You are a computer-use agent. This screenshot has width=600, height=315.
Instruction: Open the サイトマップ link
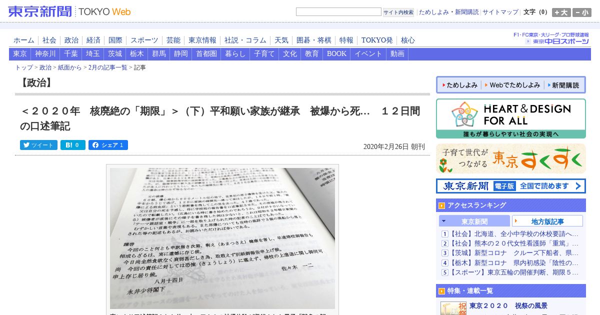pyautogui.click(x=500, y=12)
